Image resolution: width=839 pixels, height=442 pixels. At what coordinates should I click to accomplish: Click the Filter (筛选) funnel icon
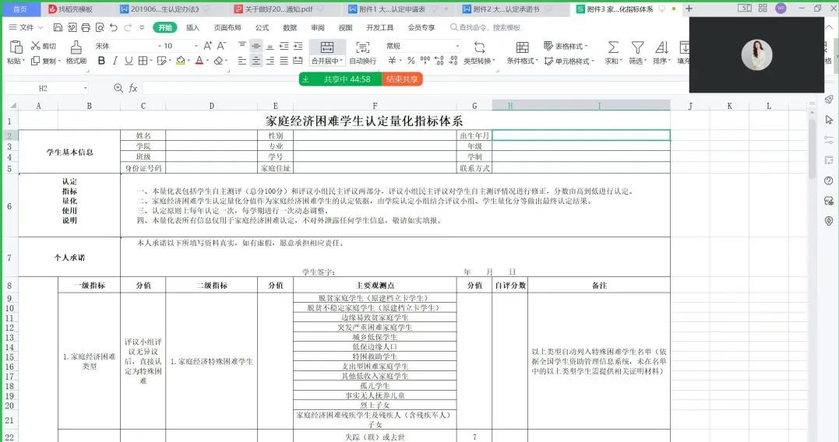coord(637,47)
